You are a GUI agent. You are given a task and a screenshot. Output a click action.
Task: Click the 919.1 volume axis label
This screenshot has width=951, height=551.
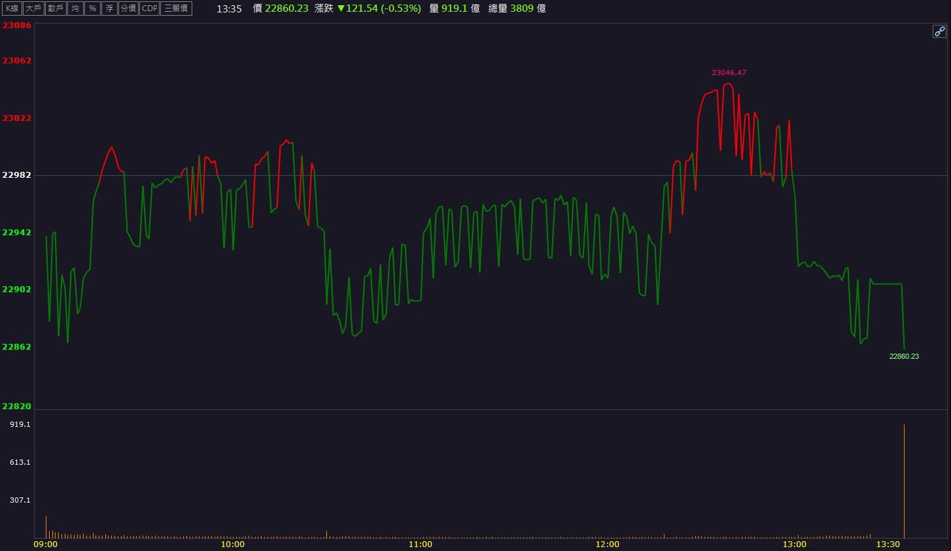pyautogui.click(x=20, y=424)
